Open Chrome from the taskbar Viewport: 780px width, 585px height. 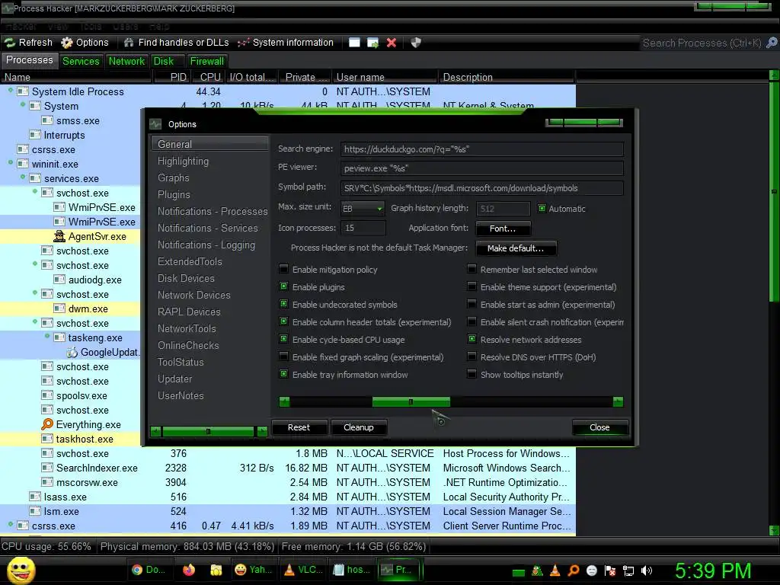point(149,570)
